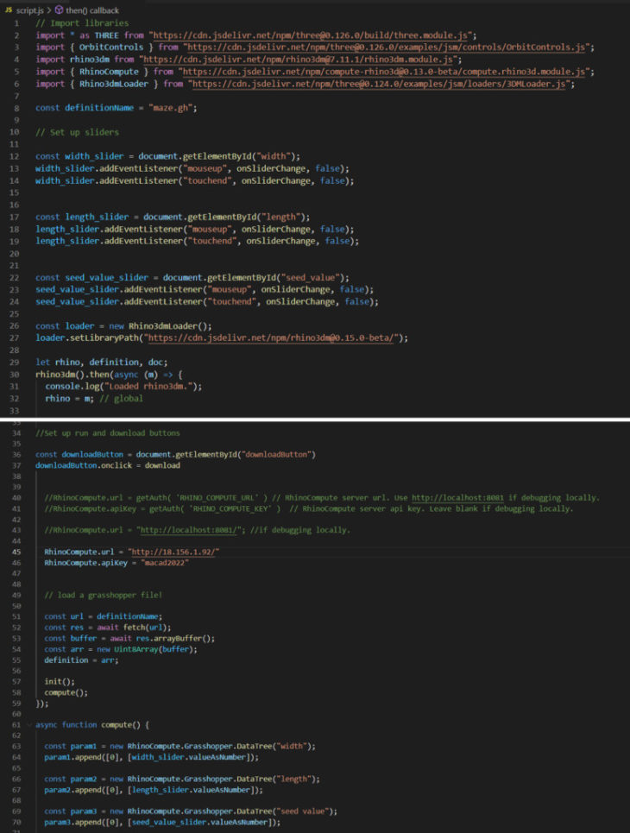Open the 3DMLoader.js import link
This screenshot has width=630, height=833.
click(381, 84)
